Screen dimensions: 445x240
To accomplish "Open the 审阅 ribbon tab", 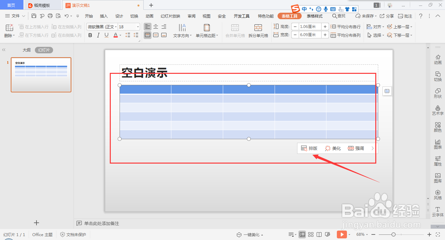I will 192,16.
